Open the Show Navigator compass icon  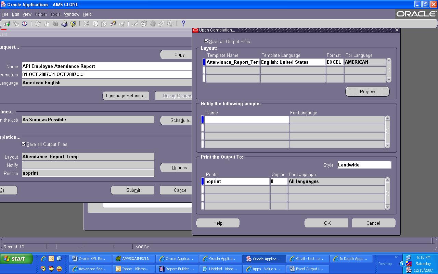click(25, 24)
